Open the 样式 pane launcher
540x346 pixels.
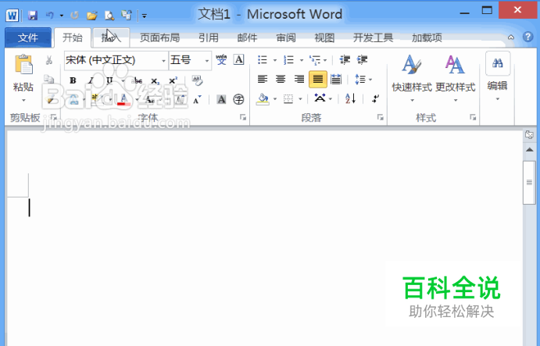click(473, 118)
